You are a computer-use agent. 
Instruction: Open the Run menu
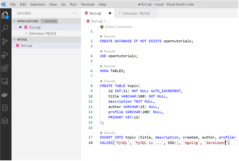[x=73, y=4]
